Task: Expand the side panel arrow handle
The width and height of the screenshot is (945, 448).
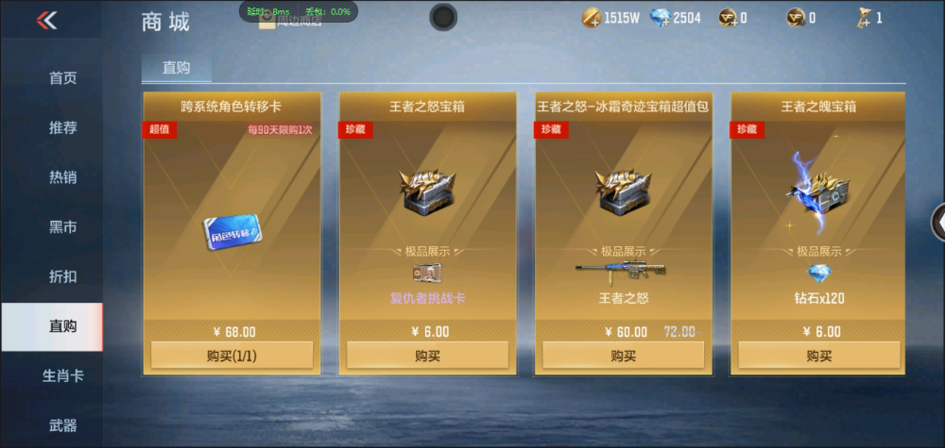Action: pyautogui.click(x=938, y=224)
